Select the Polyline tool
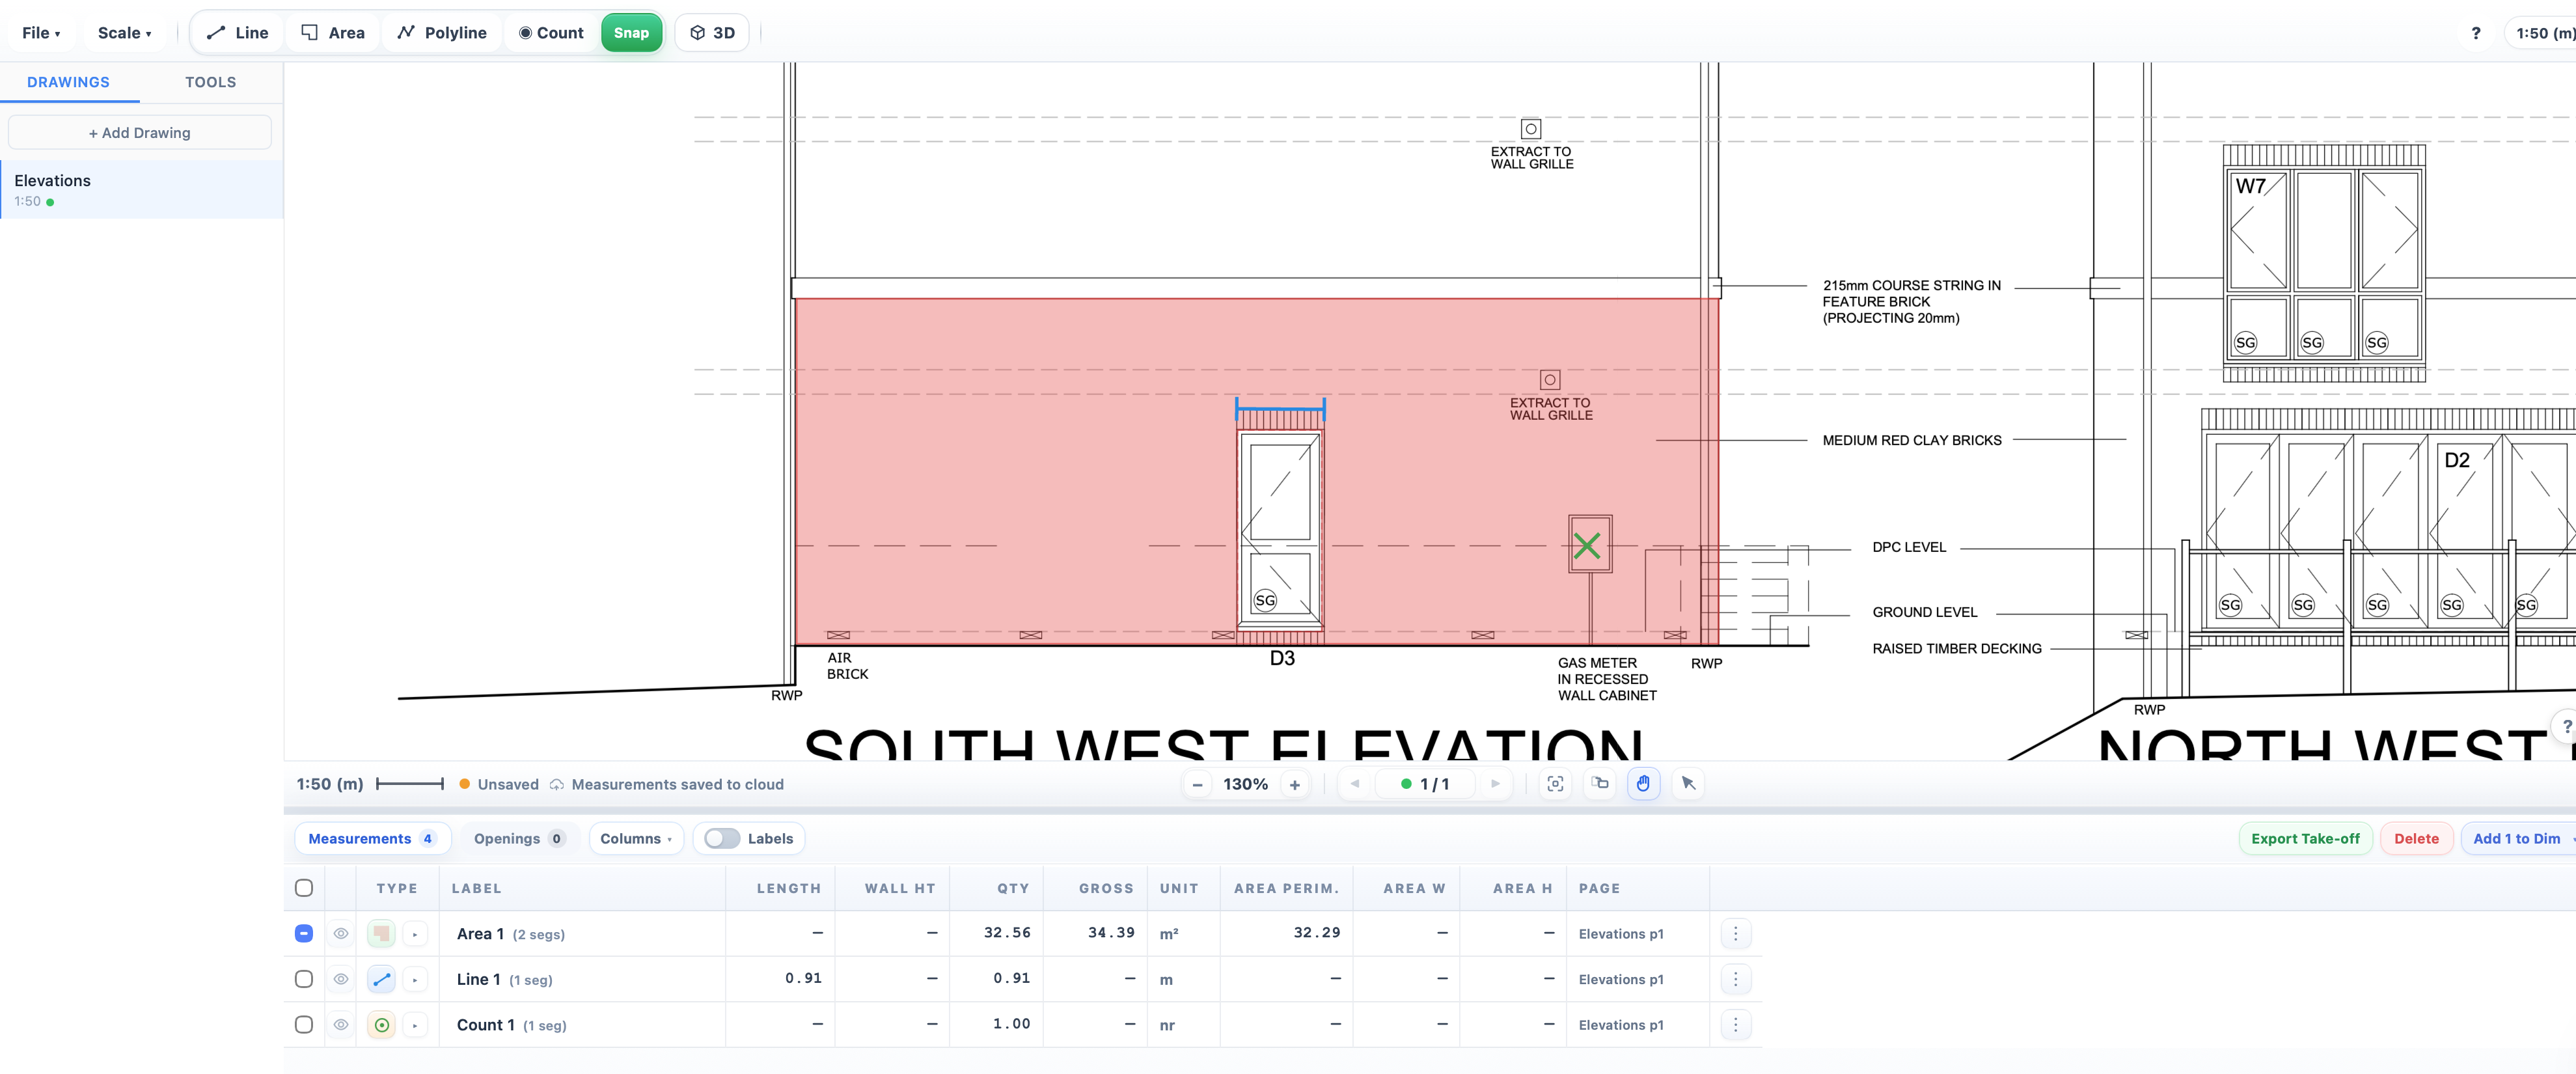Viewport: 2576px width, 1074px height. (441, 32)
